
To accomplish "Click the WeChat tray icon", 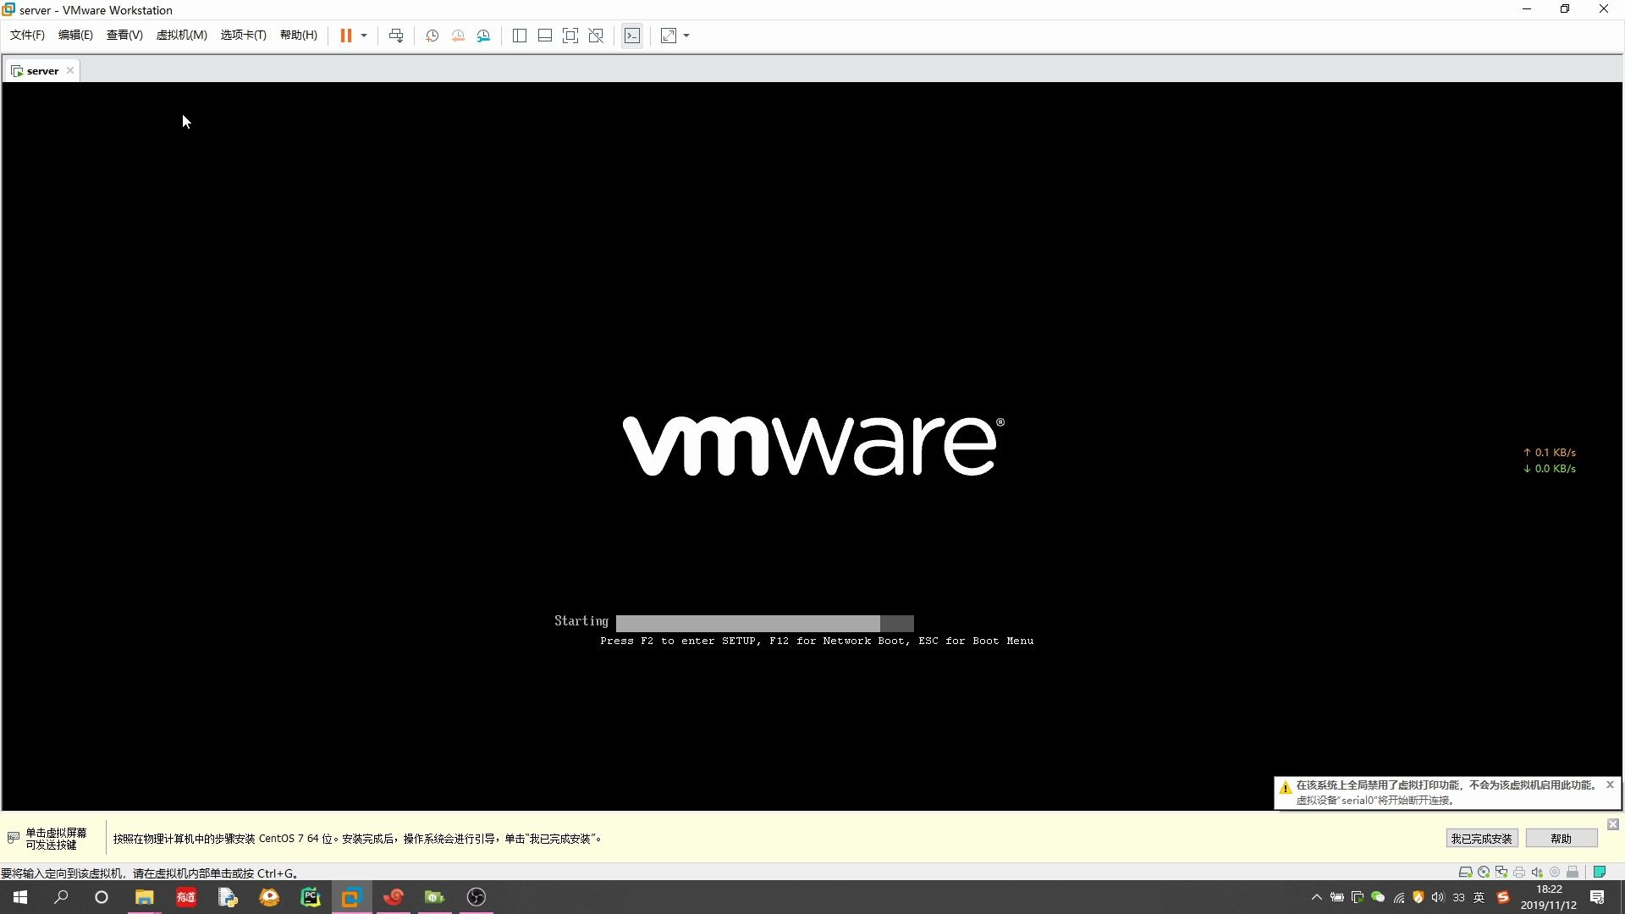I will [1378, 897].
